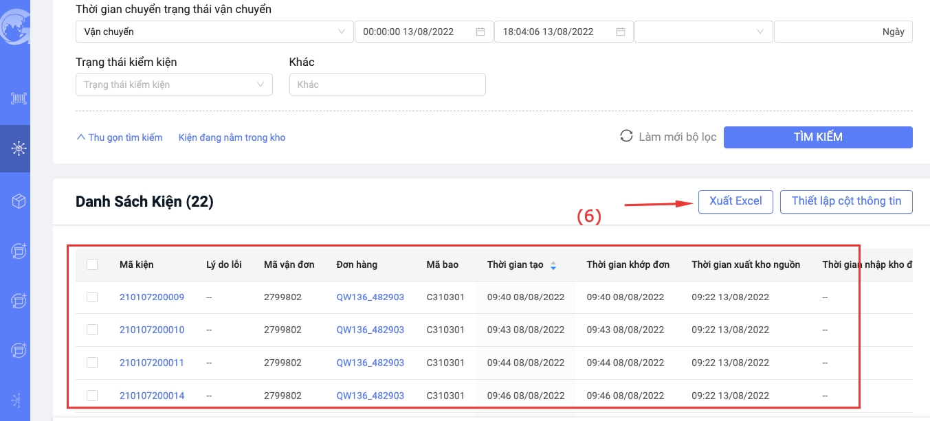
Task: Click calendar icon in the 18:04:06 13/08/2022 field
Action: tap(620, 32)
